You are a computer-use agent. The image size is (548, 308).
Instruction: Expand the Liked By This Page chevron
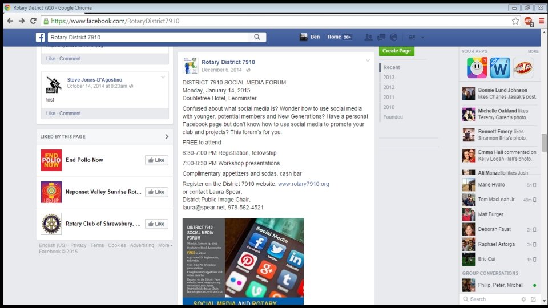click(167, 136)
